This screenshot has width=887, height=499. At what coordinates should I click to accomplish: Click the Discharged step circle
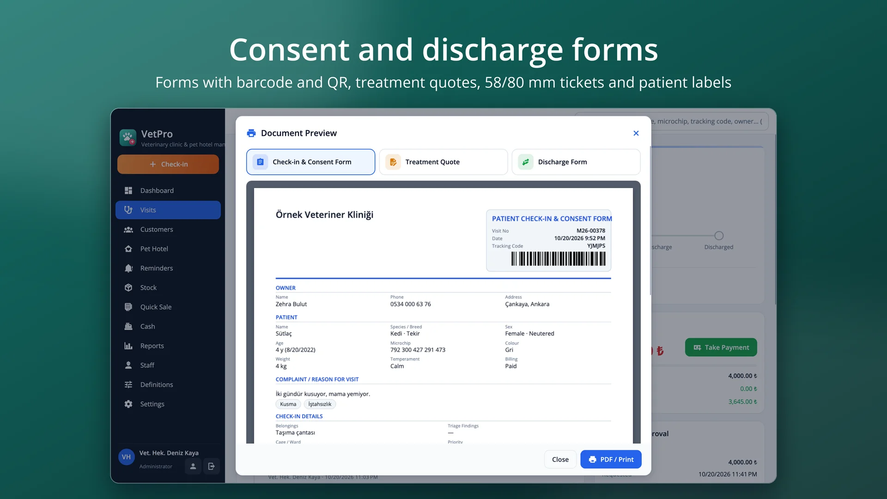pos(719,236)
